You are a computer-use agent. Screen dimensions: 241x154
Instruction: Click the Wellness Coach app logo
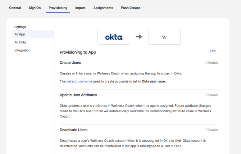164,37
